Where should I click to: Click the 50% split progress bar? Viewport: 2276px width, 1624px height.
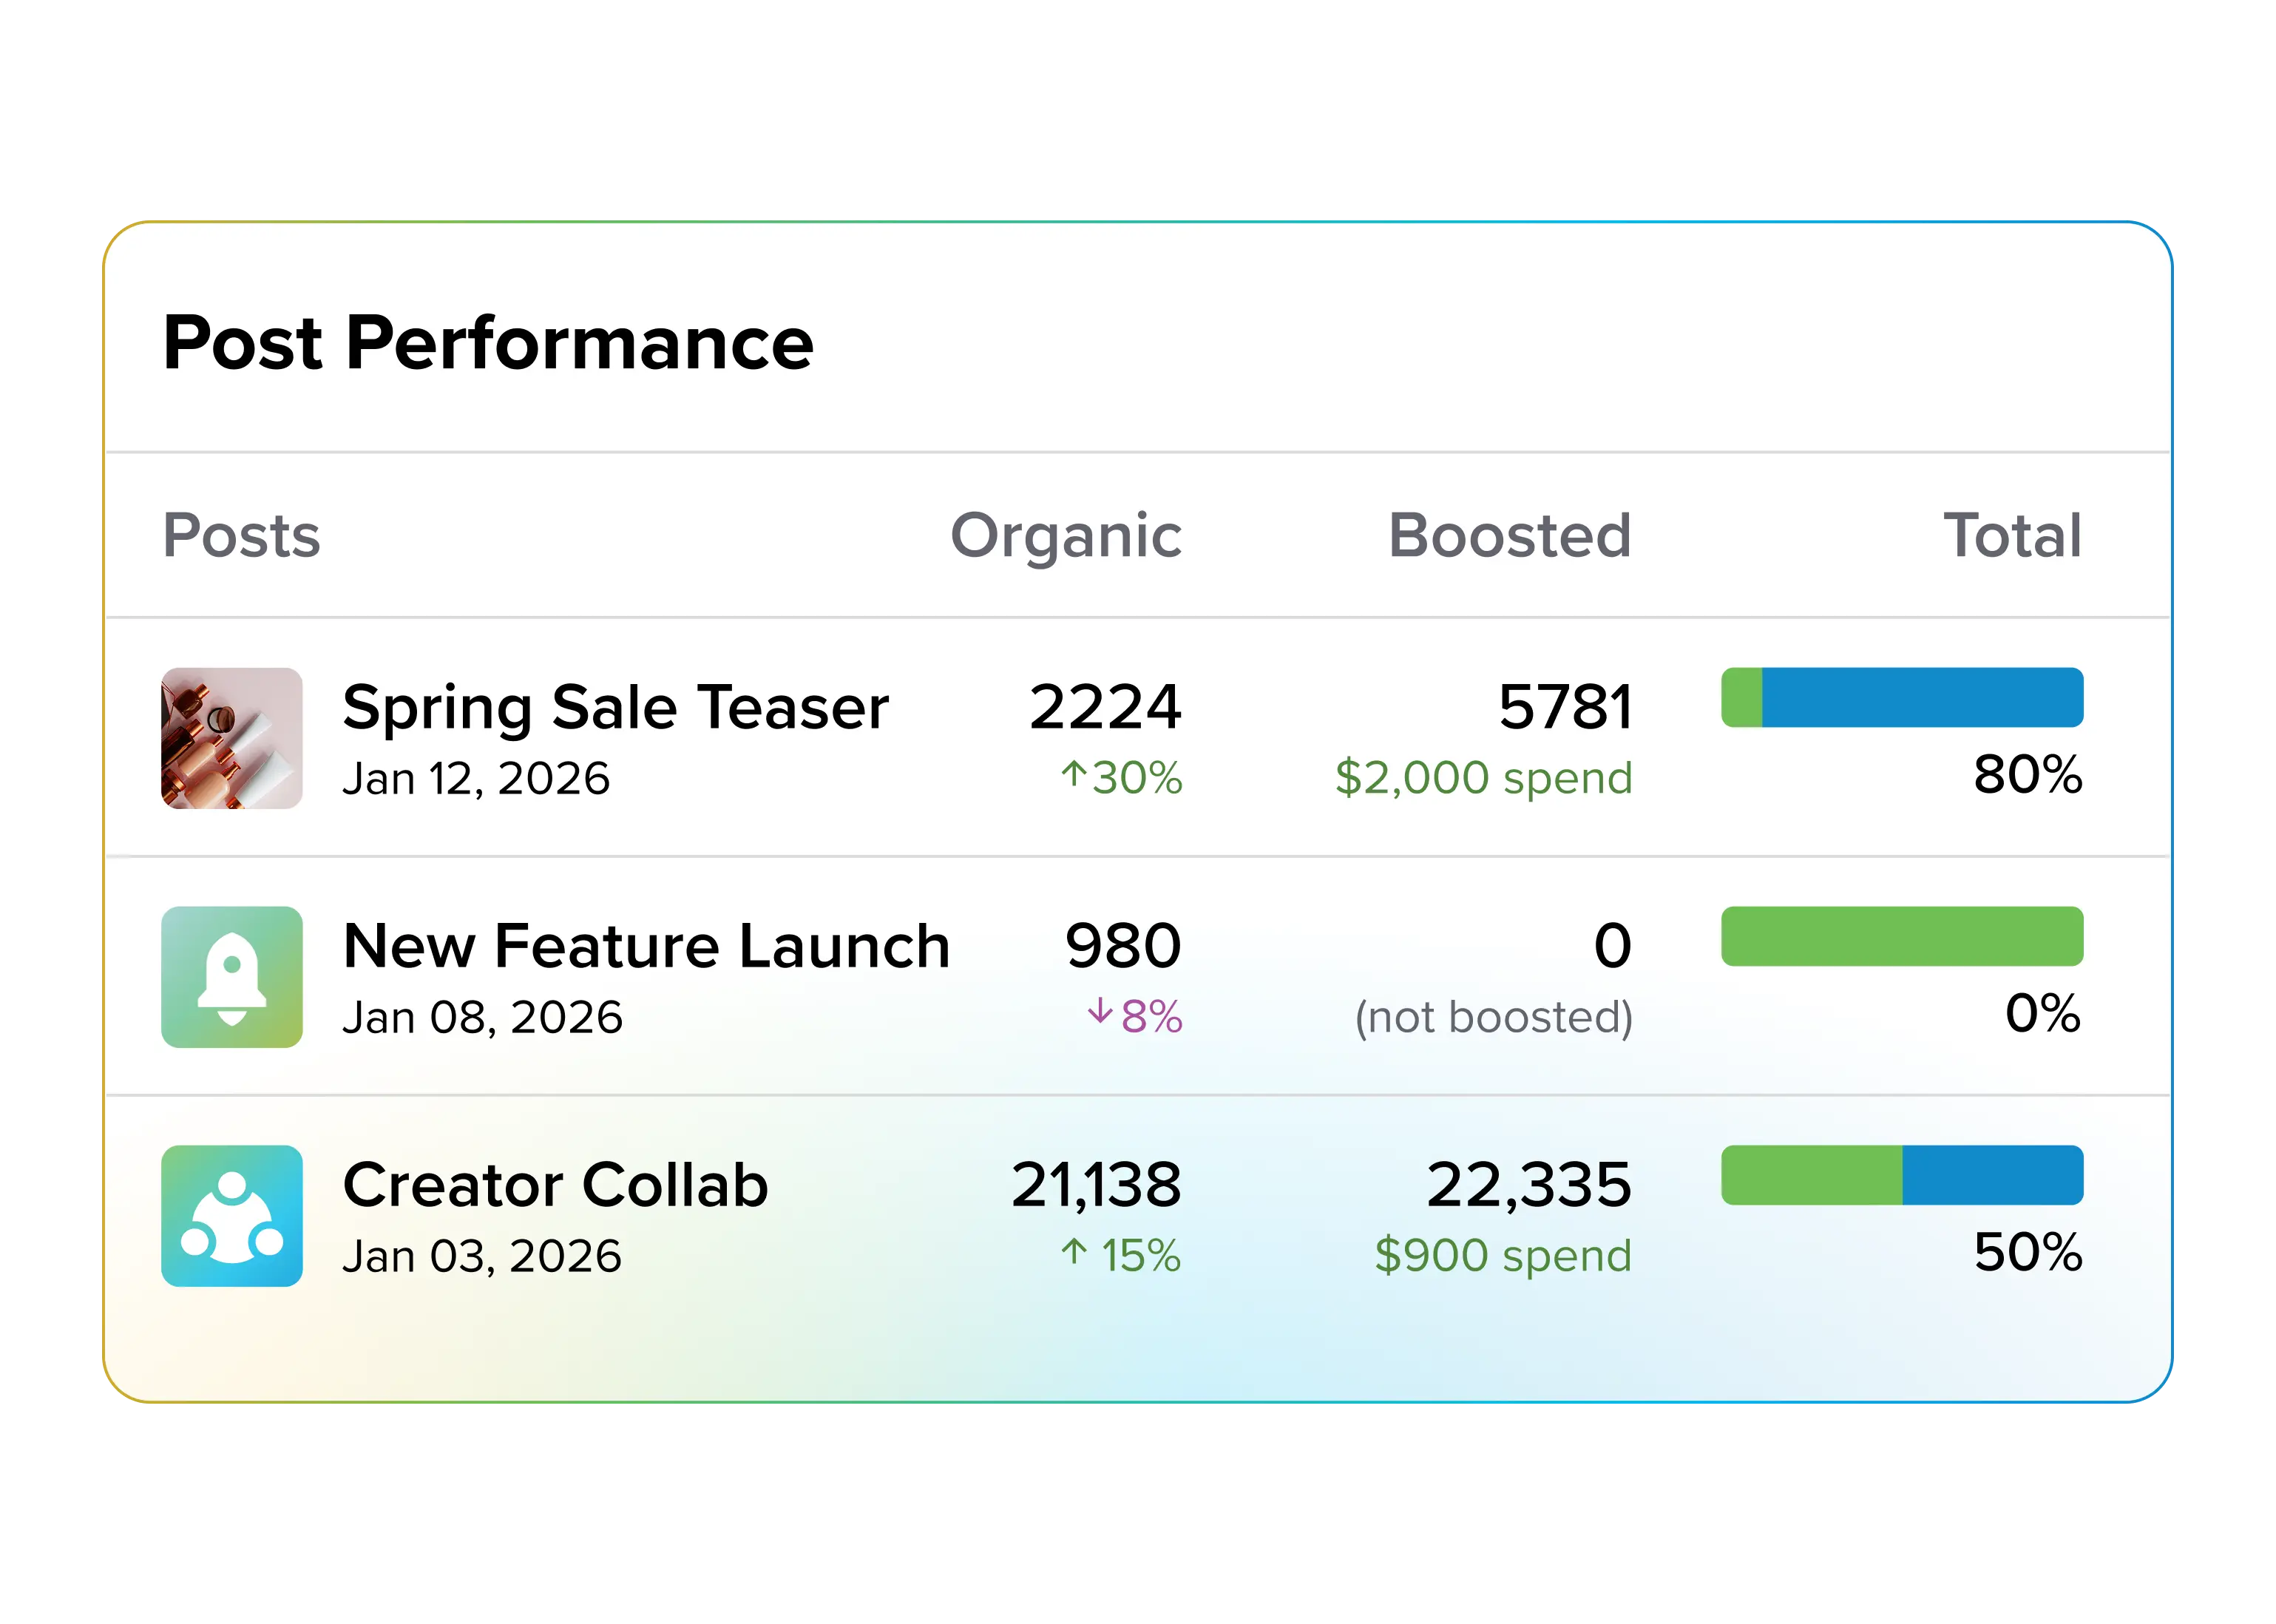point(1902,1175)
